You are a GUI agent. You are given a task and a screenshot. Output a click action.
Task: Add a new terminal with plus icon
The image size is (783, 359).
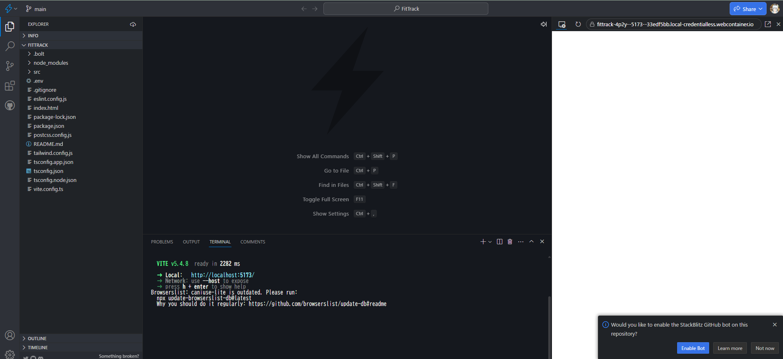(483, 242)
